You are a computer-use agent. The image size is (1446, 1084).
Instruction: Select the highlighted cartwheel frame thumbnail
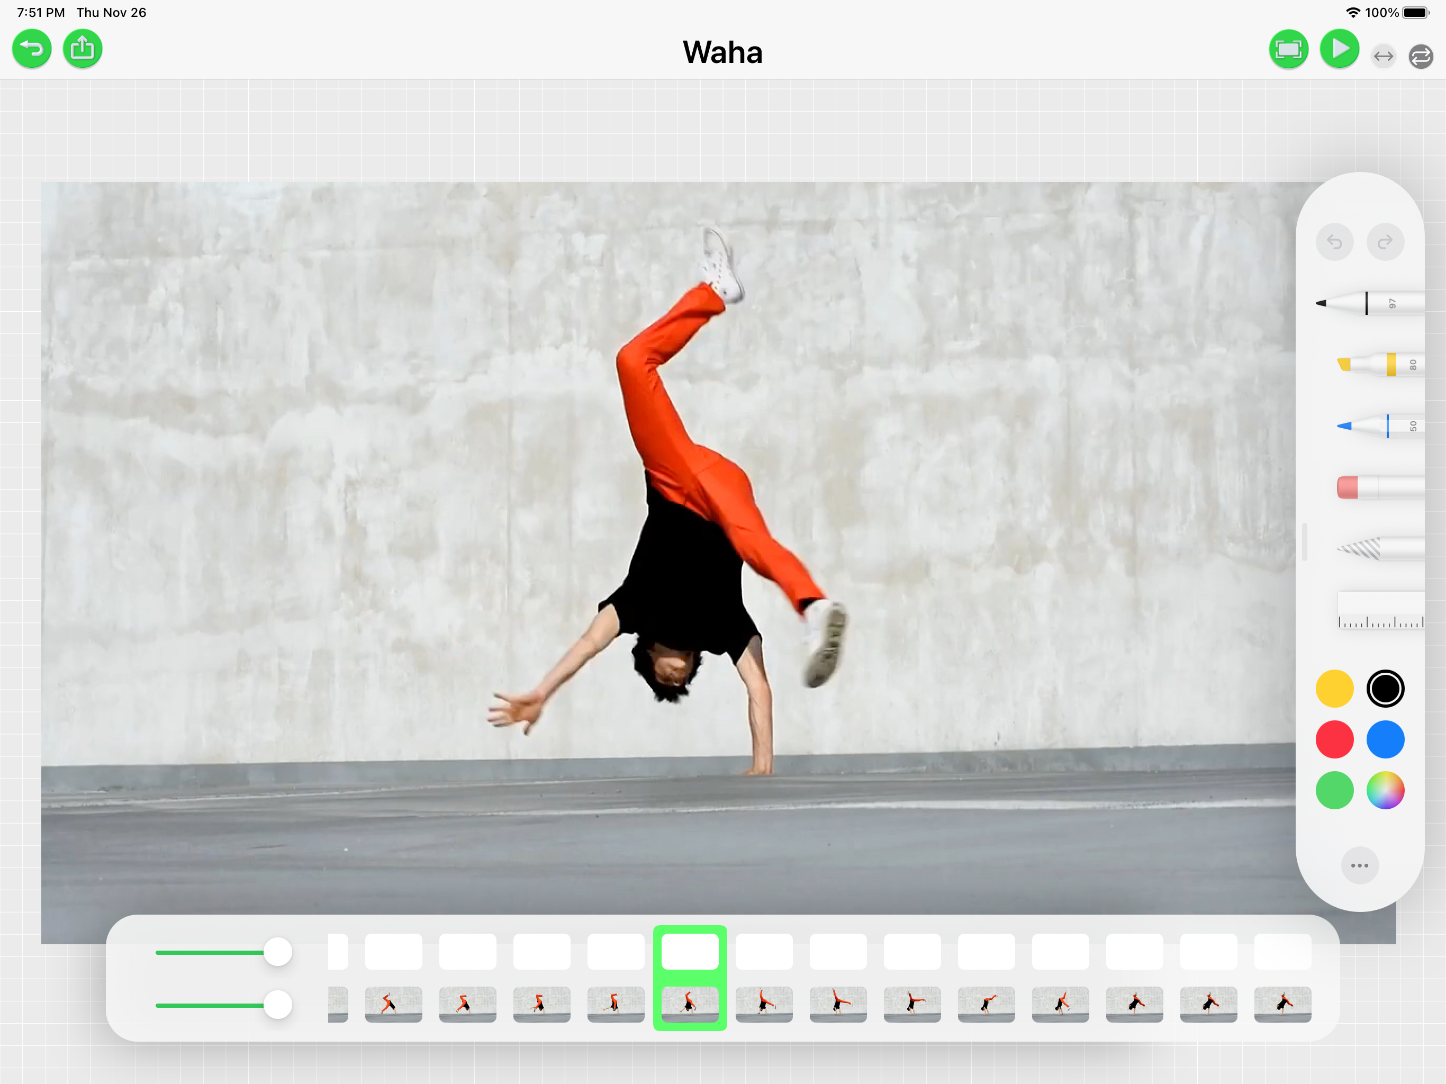(x=690, y=1004)
